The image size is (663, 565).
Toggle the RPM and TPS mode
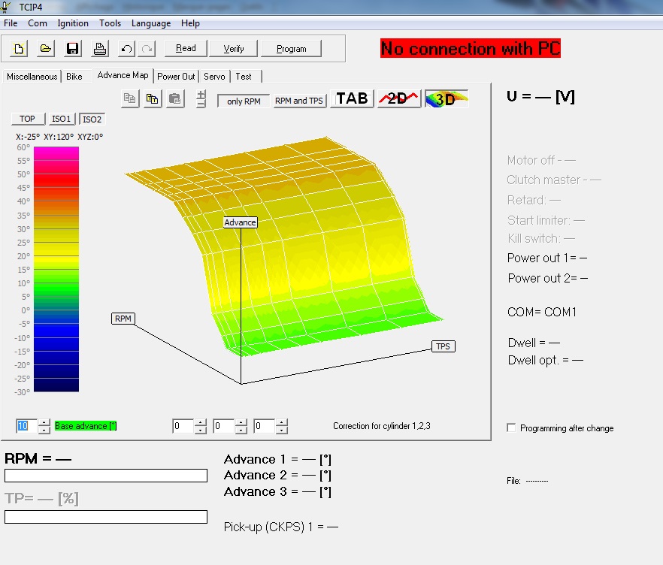299,101
